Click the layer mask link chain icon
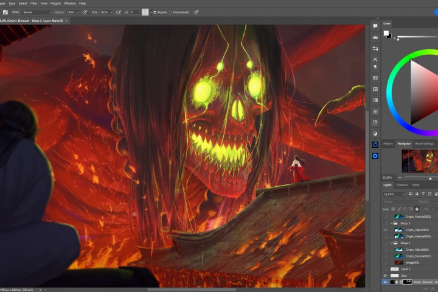This screenshot has height=292, width=438. 401,282
